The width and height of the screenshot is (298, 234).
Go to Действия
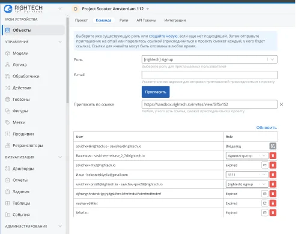22,88
